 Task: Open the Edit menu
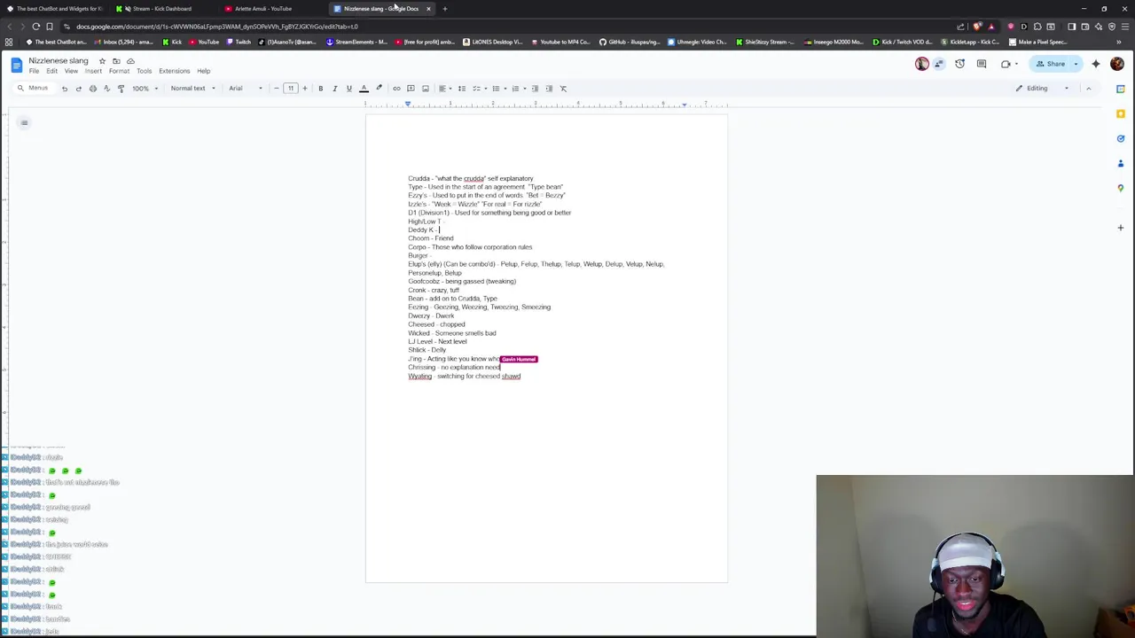(51, 71)
